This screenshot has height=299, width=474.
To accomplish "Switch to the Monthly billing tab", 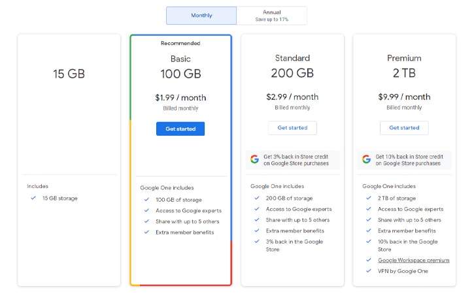I will pyautogui.click(x=201, y=16).
